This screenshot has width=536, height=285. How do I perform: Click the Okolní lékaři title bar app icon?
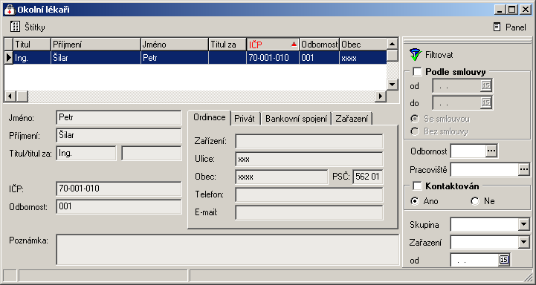[10, 9]
